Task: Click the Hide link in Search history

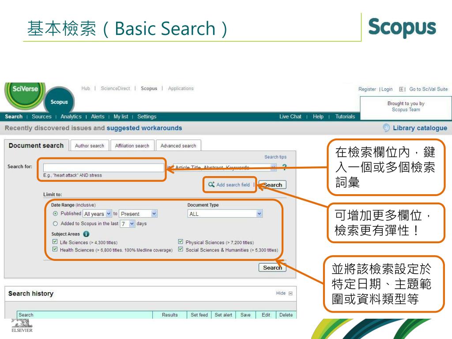Action: point(281,293)
